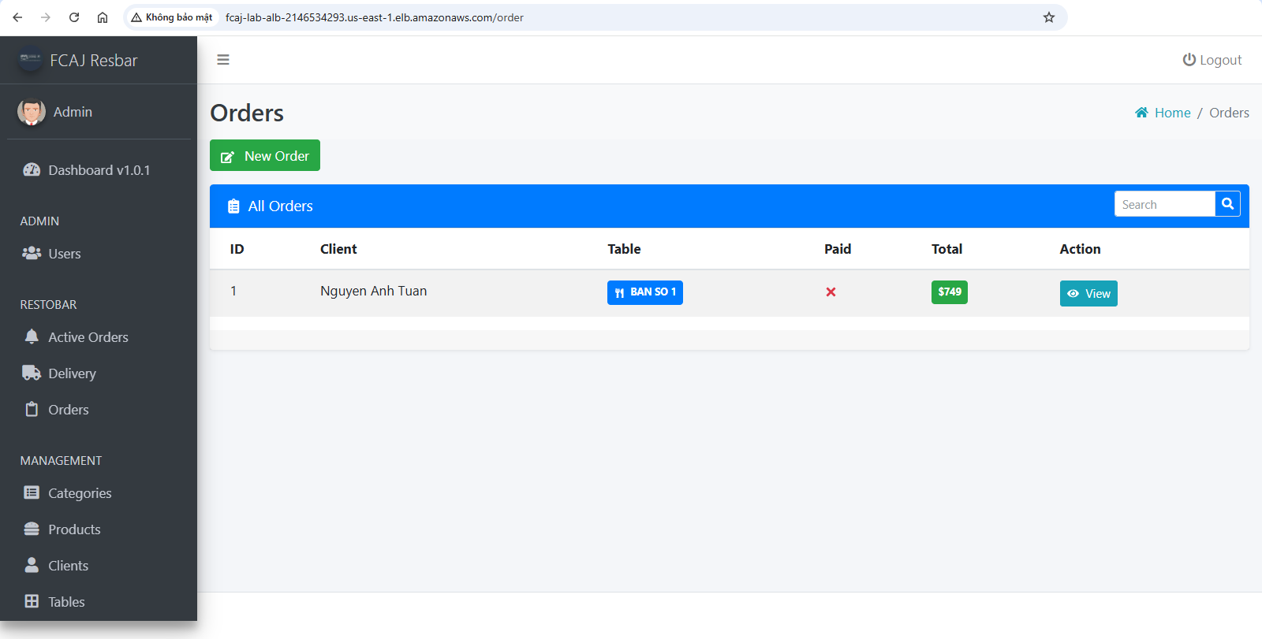Click the FCAJ Resbar logo

pyautogui.click(x=31, y=60)
